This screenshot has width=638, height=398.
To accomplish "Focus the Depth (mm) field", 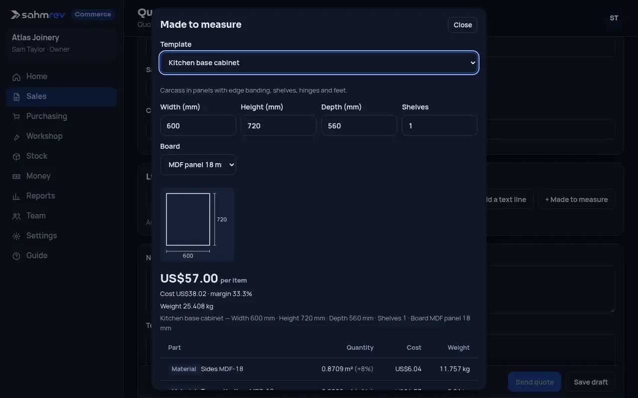I will (359, 125).
